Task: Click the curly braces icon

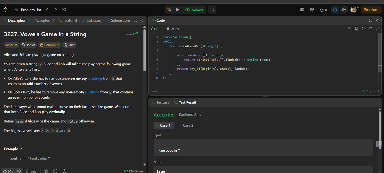Action: pyautogui.click(x=364, y=29)
